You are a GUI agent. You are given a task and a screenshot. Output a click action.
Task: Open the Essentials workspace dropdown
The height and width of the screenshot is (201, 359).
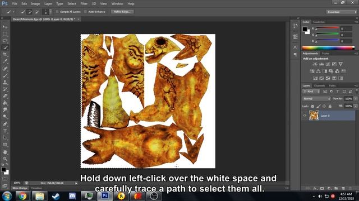tap(342, 12)
